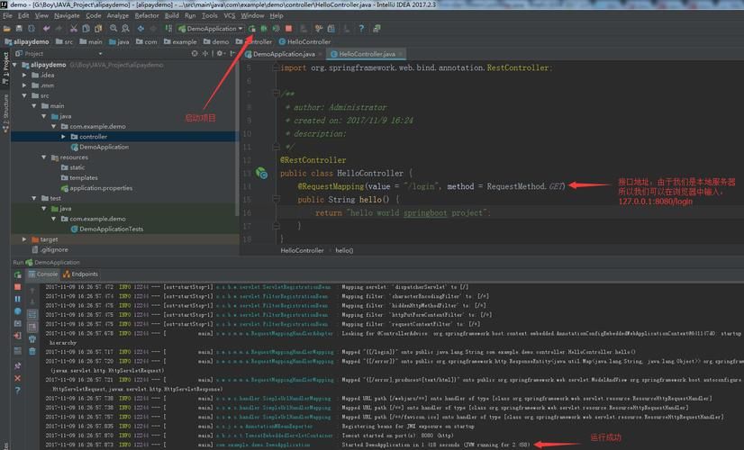Click the Cut scissors icon in toolbar

(x=73, y=29)
